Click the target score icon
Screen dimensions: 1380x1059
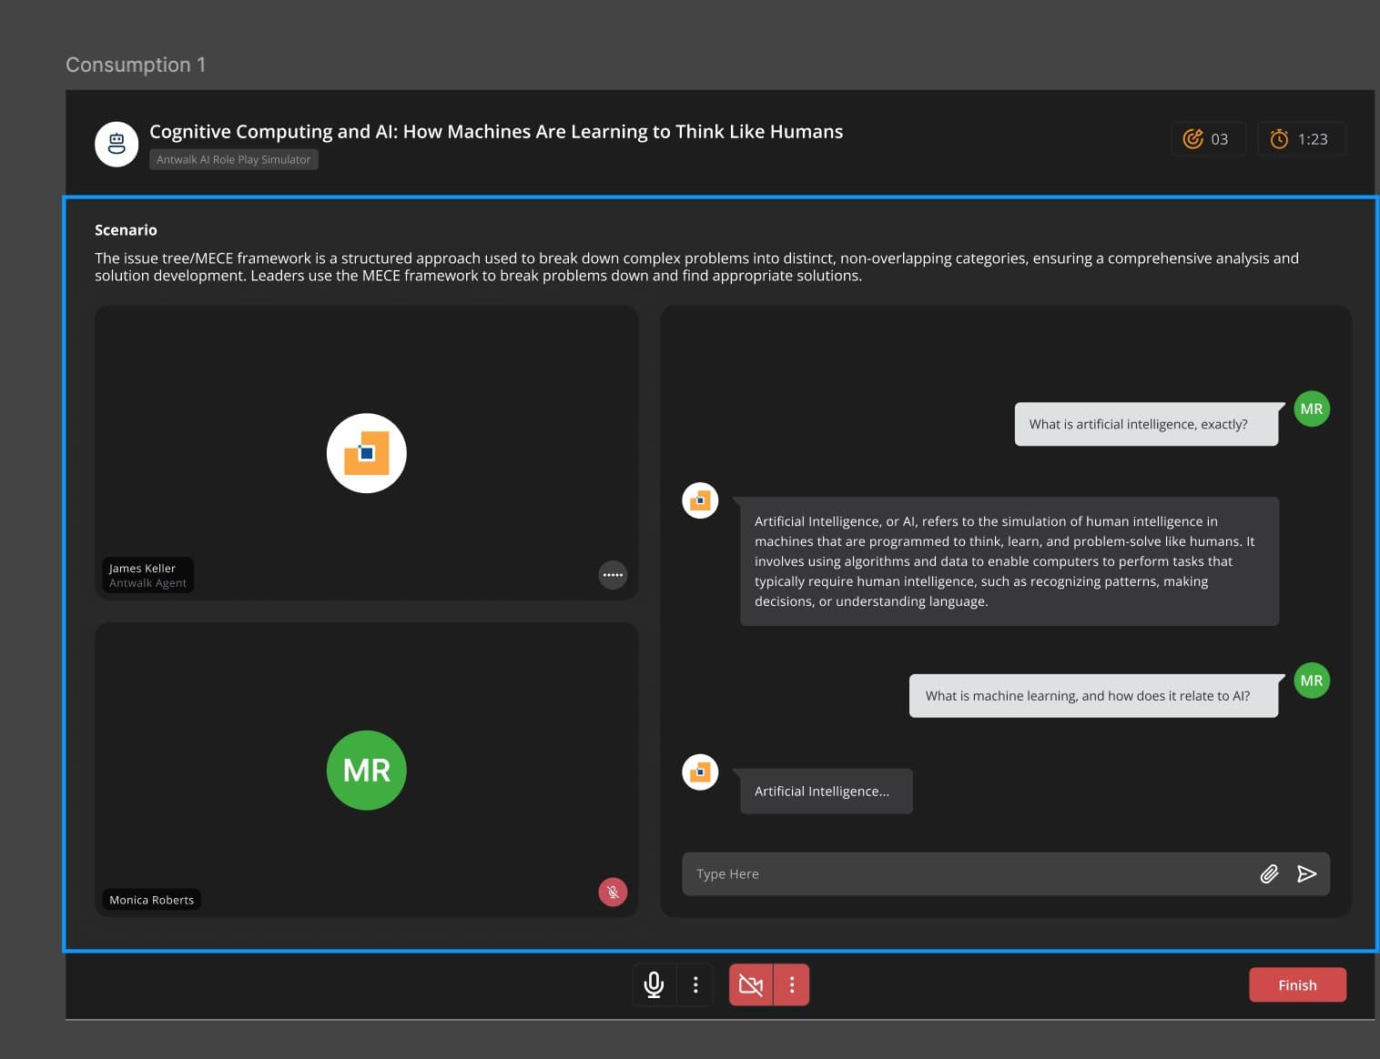pos(1193,138)
